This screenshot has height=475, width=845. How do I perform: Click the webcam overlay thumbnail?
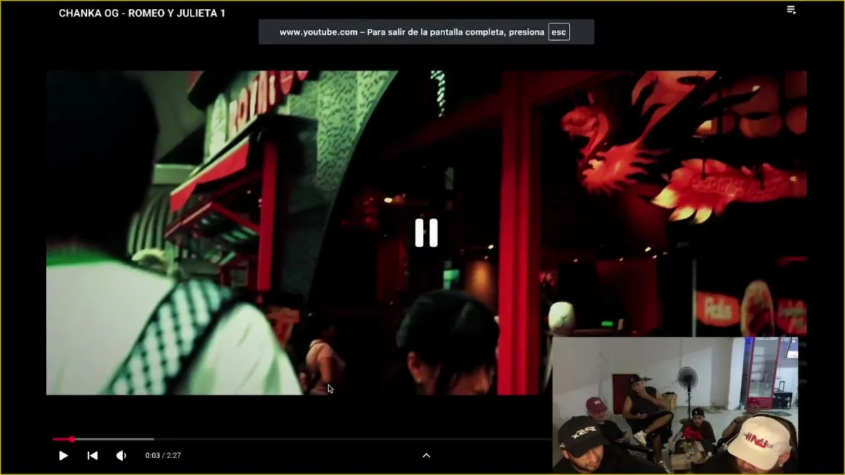tap(675, 404)
